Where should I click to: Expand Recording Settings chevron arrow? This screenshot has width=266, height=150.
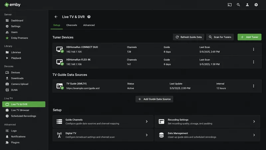(x=254, y=121)
